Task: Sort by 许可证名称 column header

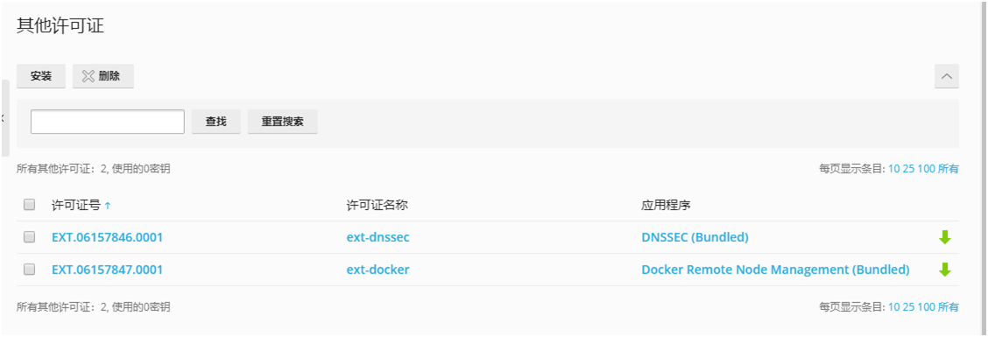Action: click(378, 206)
